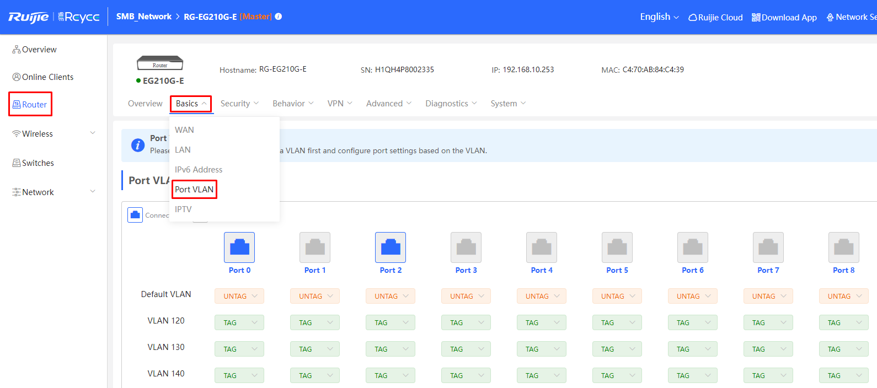The image size is (877, 388).
Task: Open Port 4 Default VLAN UNTAG dropdown
Action: pos(542,296)
